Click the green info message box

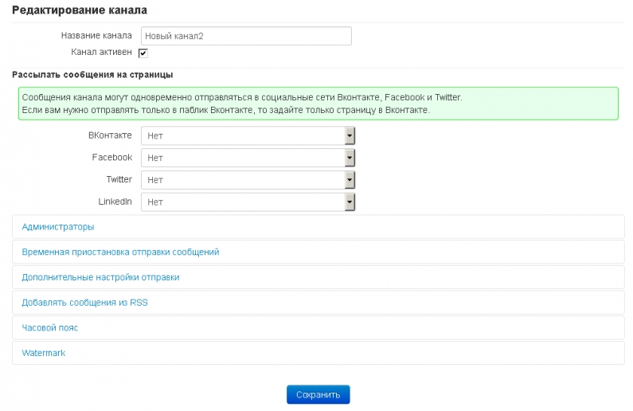(x=318, y=104)
